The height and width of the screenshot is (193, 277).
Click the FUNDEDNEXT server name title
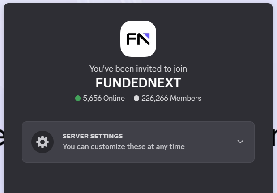[x=138, y=83]
